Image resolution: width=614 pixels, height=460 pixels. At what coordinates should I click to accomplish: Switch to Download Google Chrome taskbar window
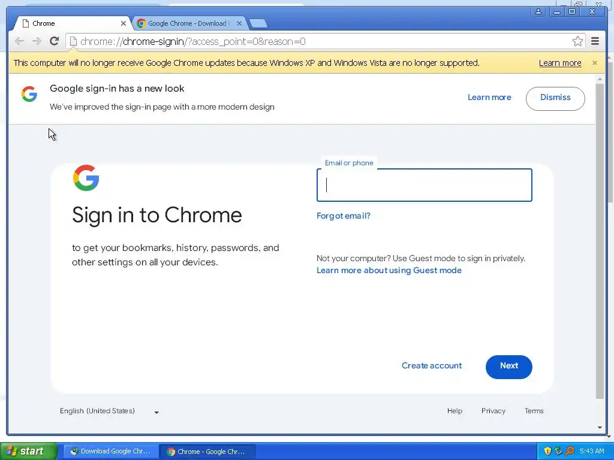coord(111,452)
